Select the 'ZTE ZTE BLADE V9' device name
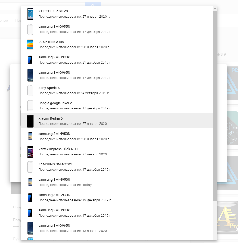238x243 pixels. coord(53,11)
